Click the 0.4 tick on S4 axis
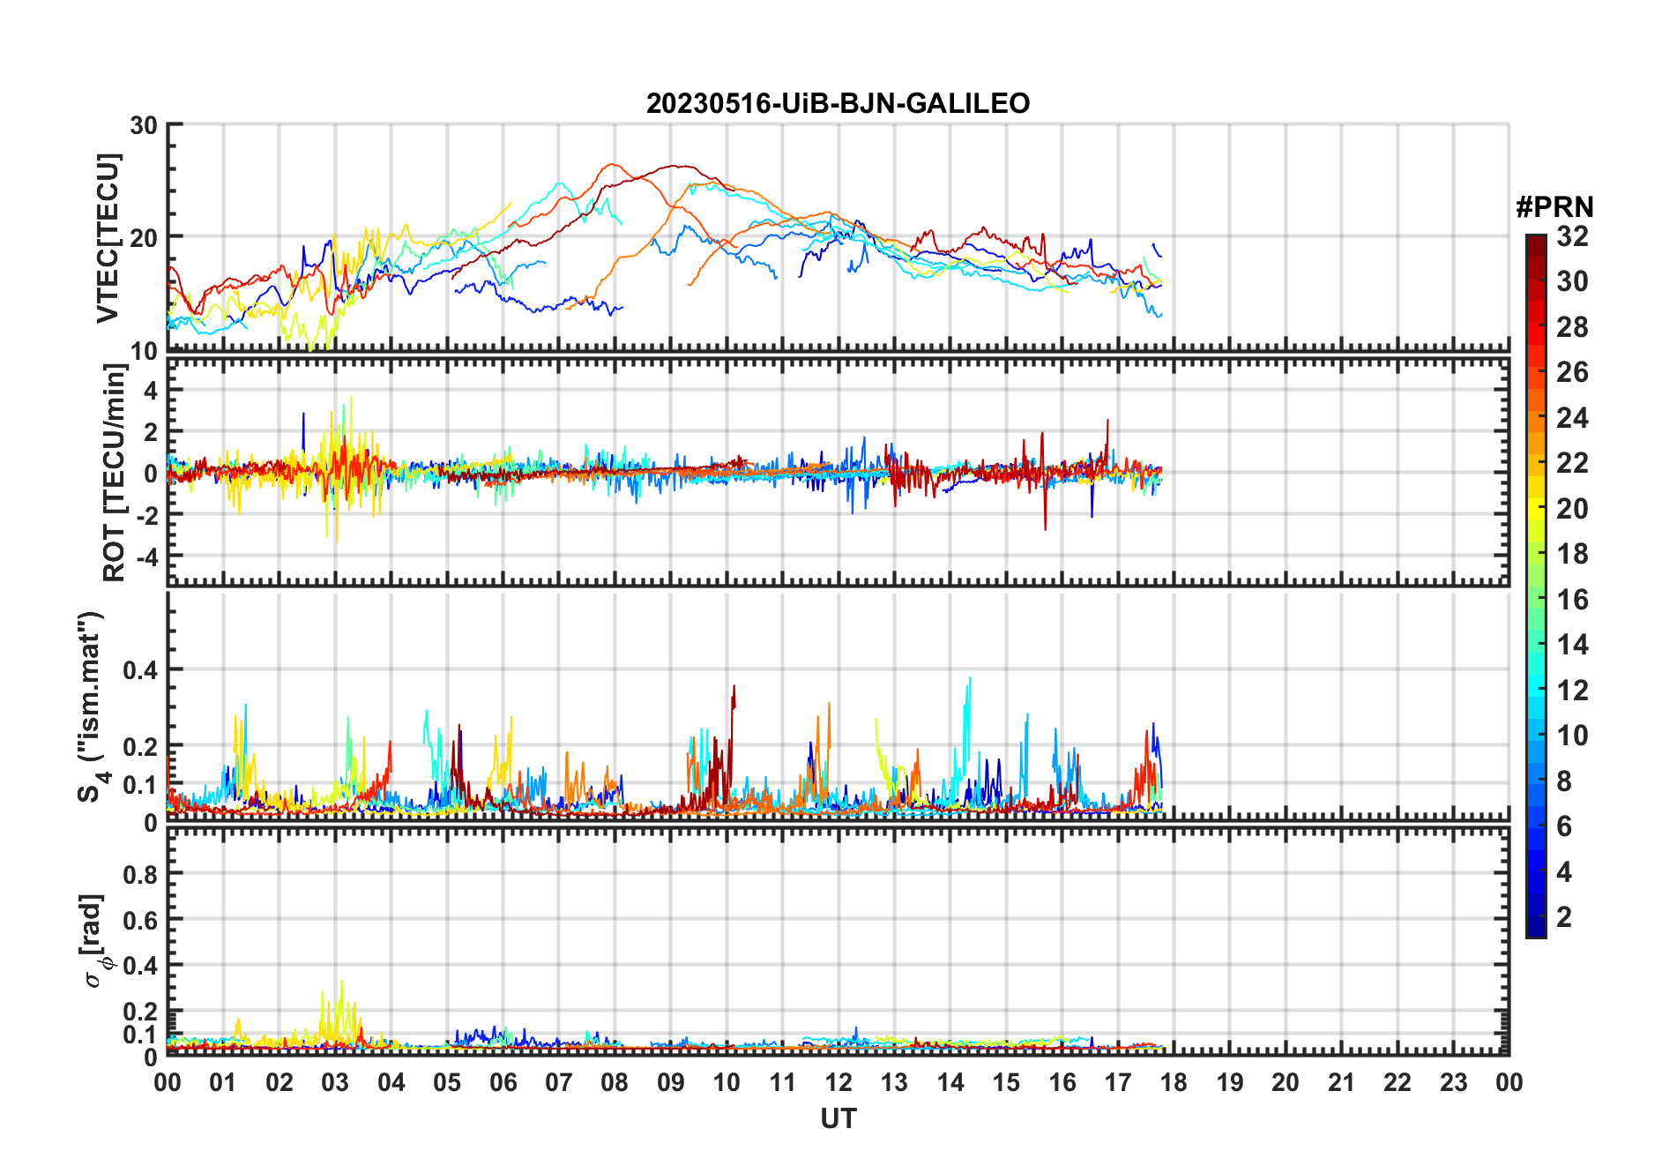1677x1173 pixels. (x=140, y=670)
